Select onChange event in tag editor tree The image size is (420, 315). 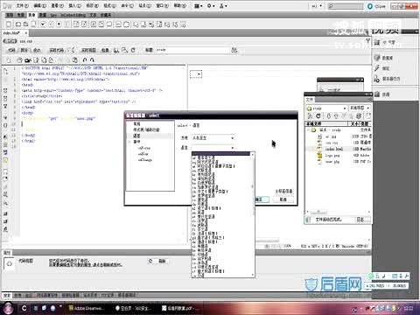click(x=145, y=160)
